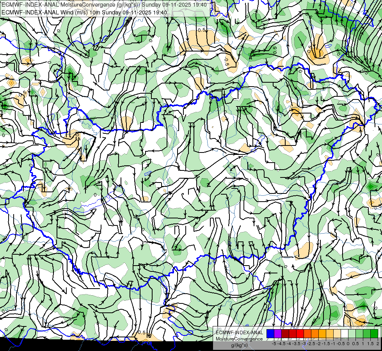Click the amber swatch between -2 and -1.5
The image size is (382, 351).
pos(322,333)
